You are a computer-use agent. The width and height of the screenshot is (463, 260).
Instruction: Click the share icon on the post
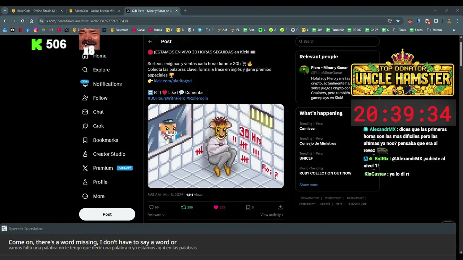280,207
